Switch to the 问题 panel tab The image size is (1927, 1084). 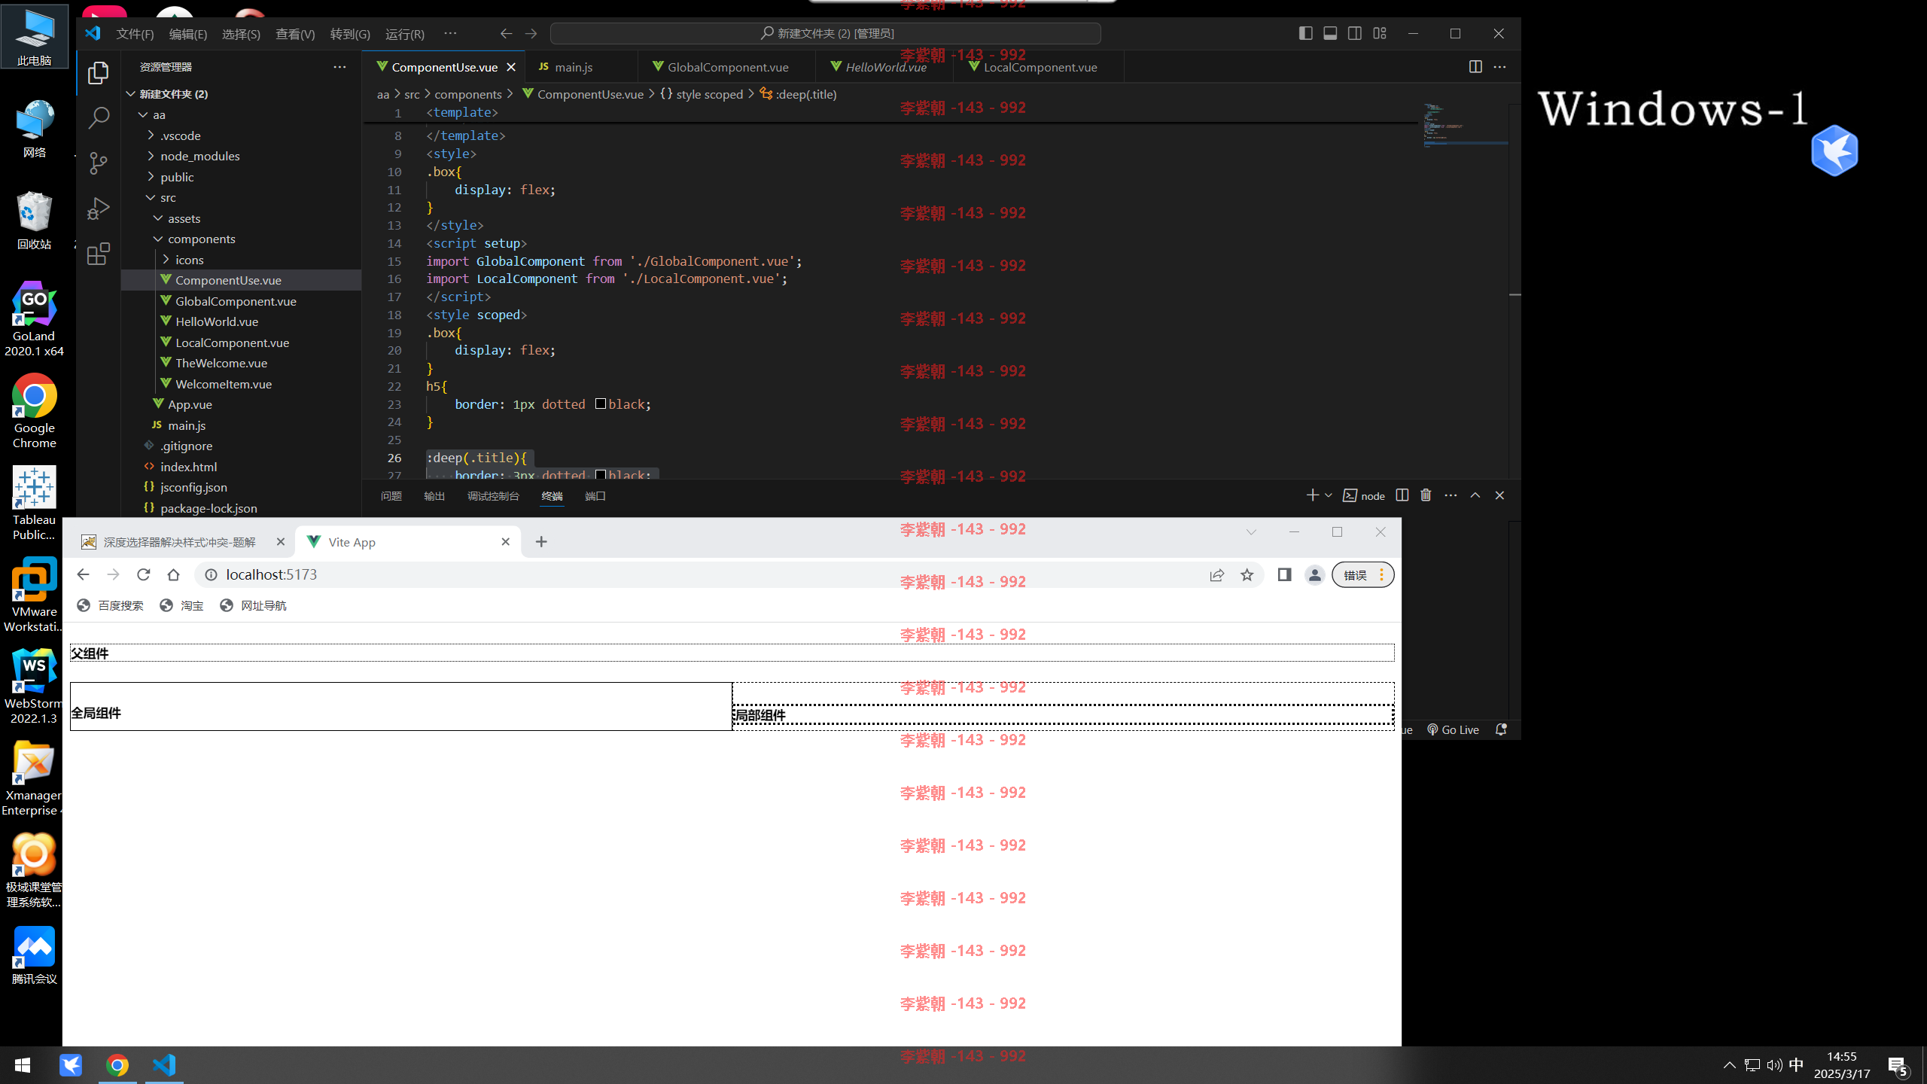(x=391, y=496)
